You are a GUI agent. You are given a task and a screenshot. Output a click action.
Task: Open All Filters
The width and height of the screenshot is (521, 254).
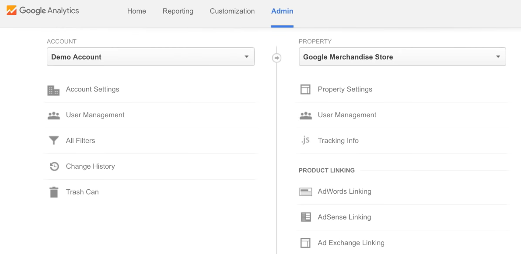tap(80, 141)
